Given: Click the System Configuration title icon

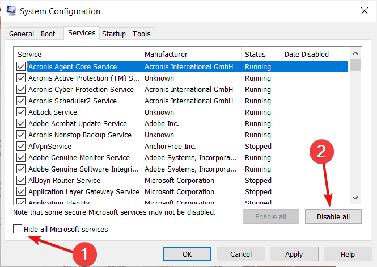Looking at the screenshot, I should [11, 11].
